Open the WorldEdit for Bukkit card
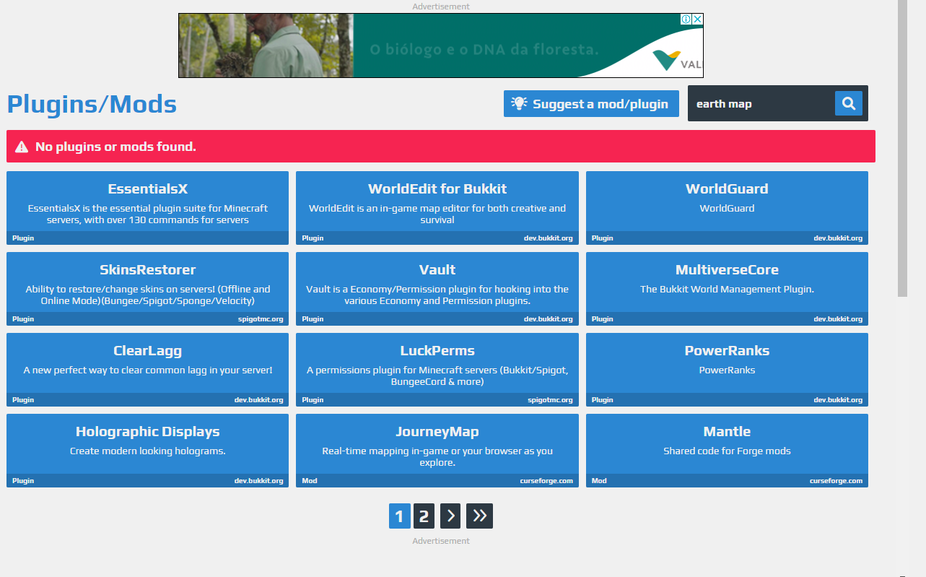The width and height of the screenshot is (926, 577). [x=437, y=208]
